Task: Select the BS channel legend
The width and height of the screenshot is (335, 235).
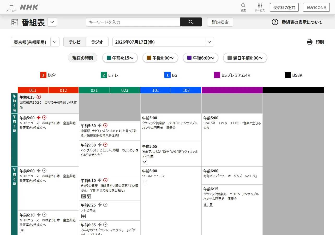Action: (171, 75)
